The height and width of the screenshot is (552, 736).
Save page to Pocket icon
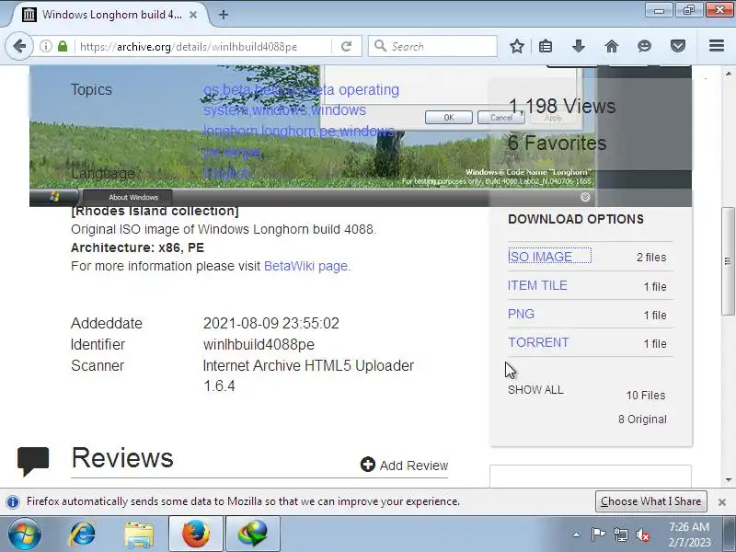click(x=677, y=46)
